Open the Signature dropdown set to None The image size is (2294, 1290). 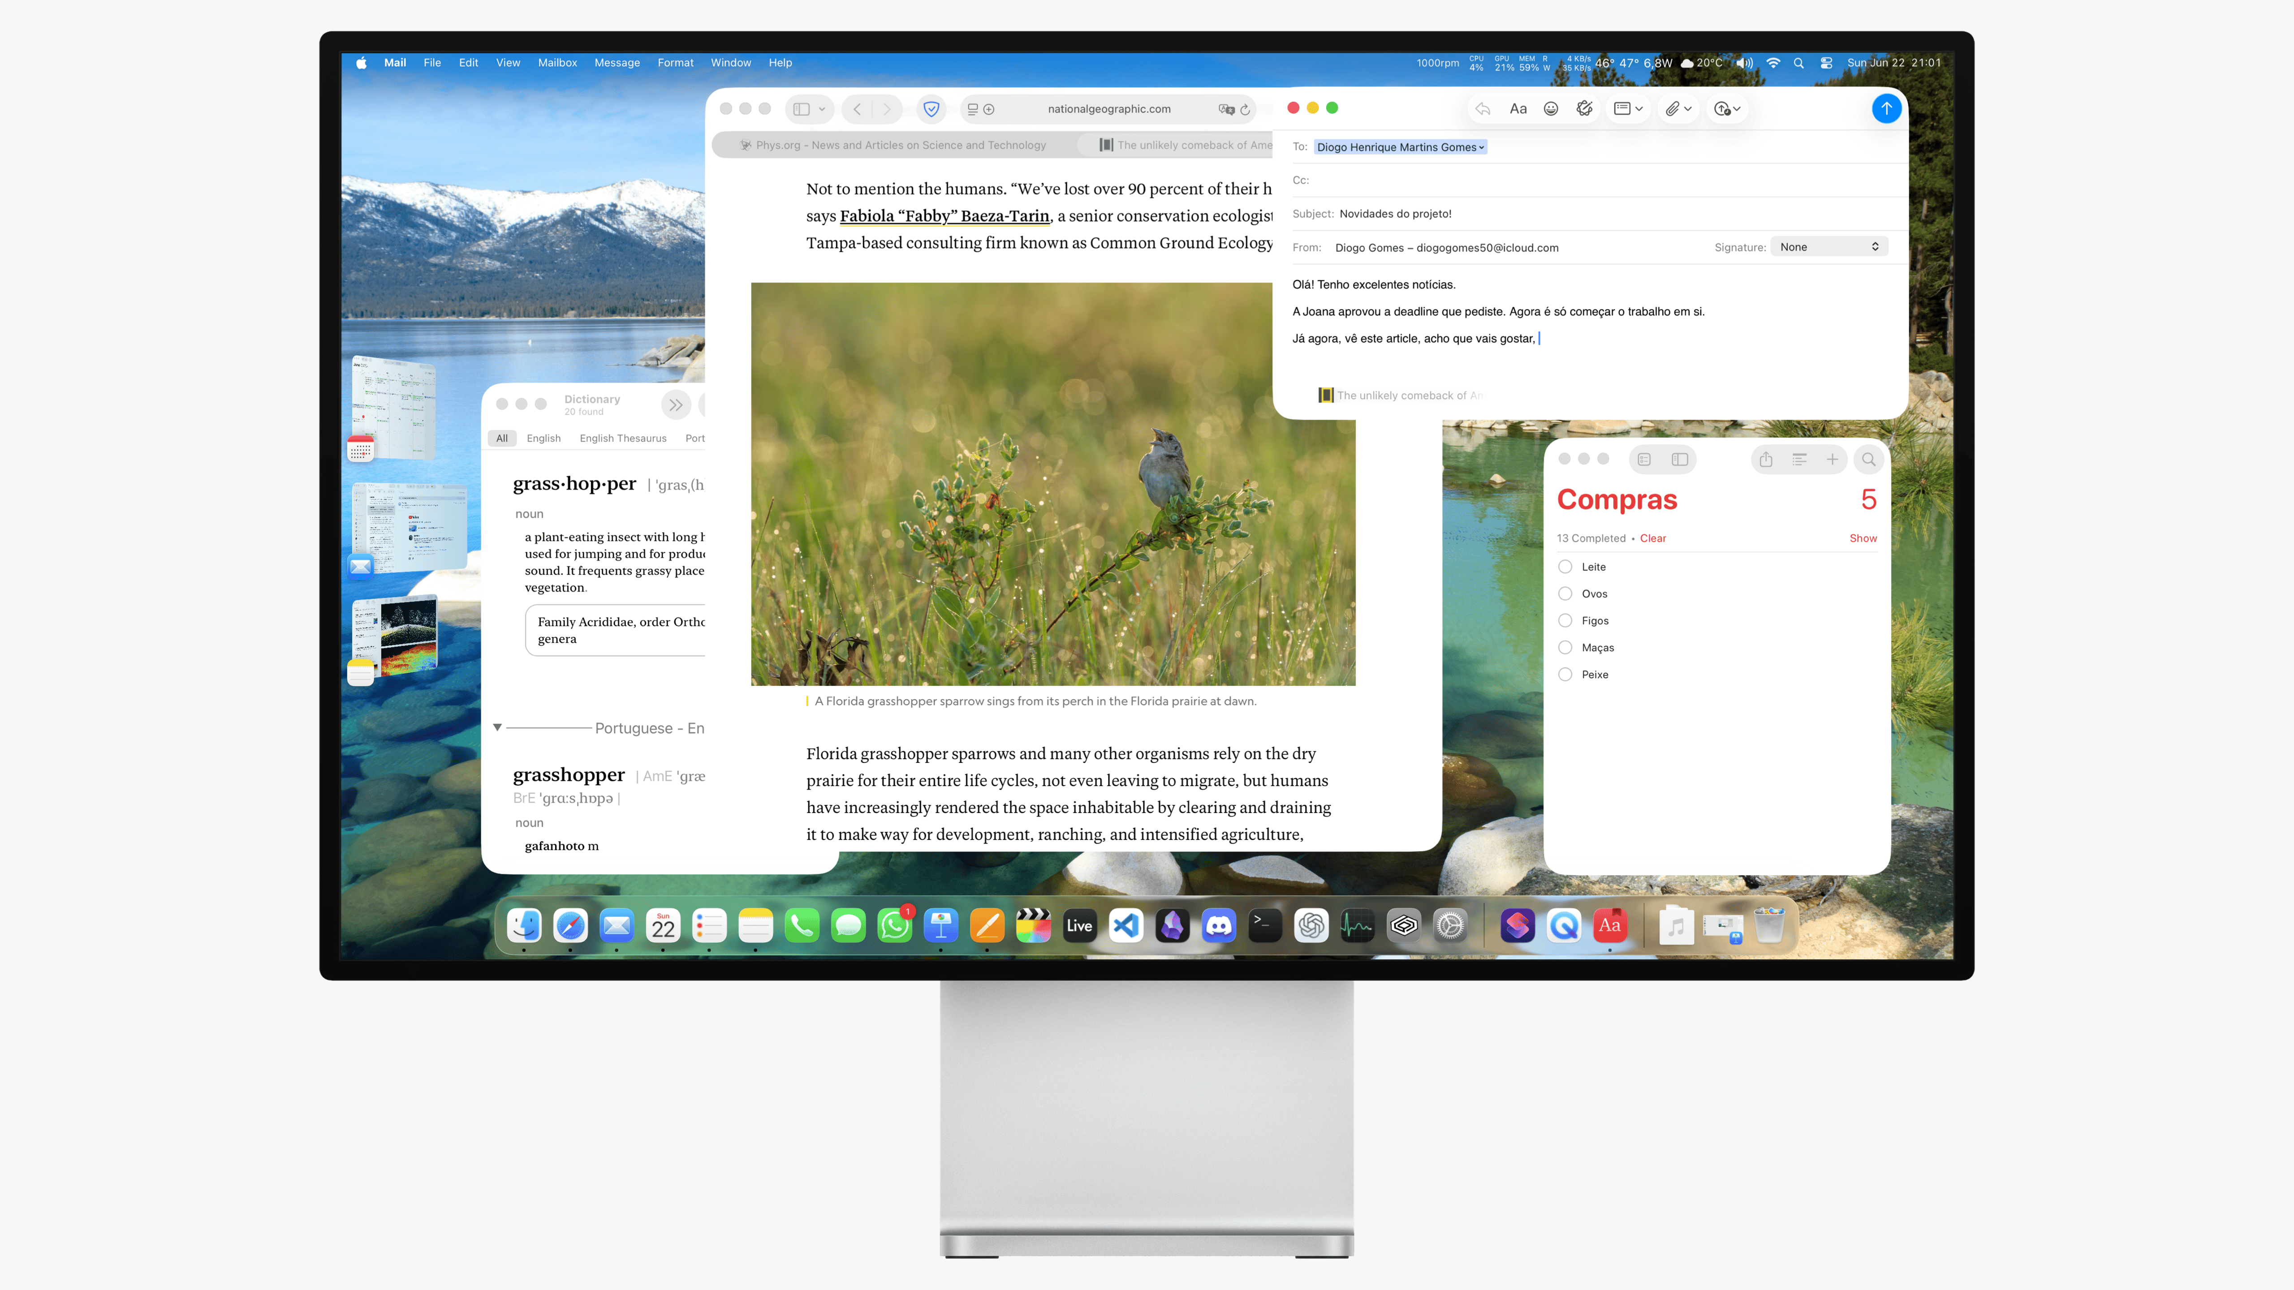(x=1828, y=248)
